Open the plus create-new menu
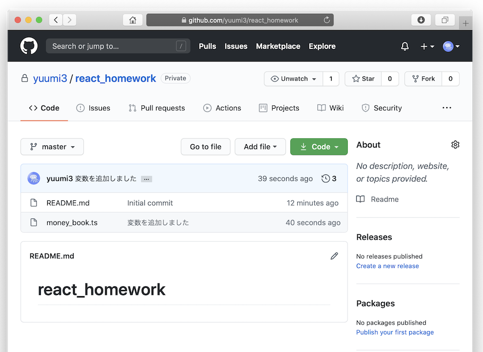483x352 pixels. coord(427,47)
